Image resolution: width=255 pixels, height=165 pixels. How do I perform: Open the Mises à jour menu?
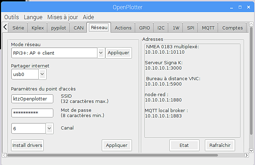[x=63, y=17]
